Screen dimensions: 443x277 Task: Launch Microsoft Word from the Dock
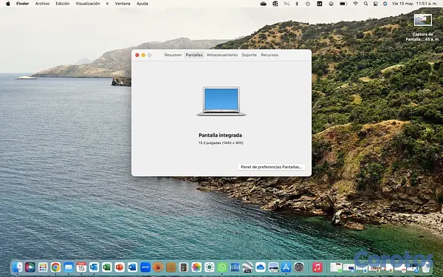coord(132,267)
